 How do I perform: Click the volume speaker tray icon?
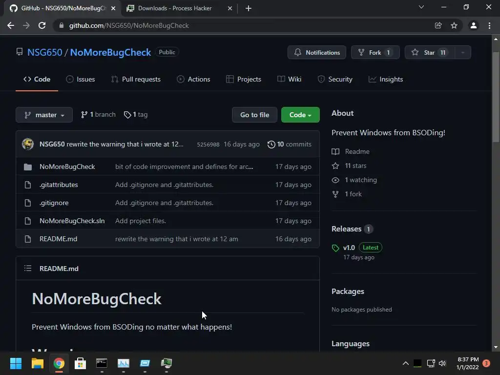click(x=442, y=363)
